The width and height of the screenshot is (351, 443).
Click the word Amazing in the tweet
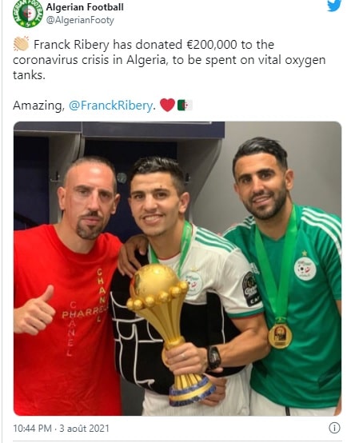[x=38, y=106]
